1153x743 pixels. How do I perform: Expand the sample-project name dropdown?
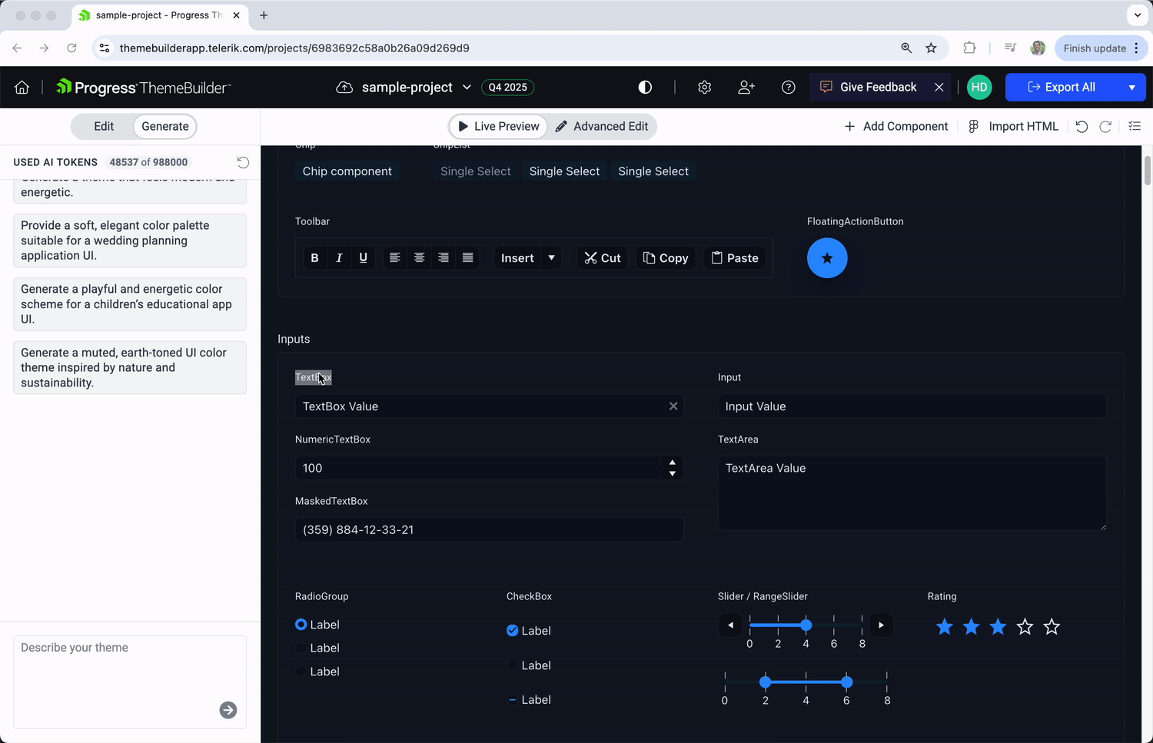(x=467, y=88)
